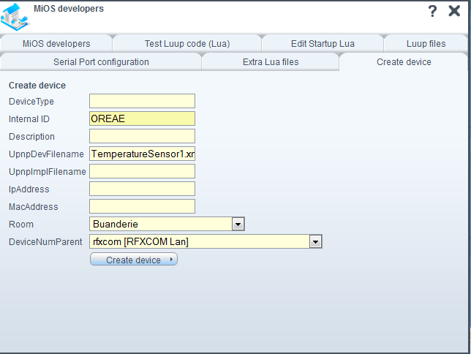Screen dimensions: 471x354
Task: Switch to Serial Port configuration tab
Action: [x=101, y=62]
